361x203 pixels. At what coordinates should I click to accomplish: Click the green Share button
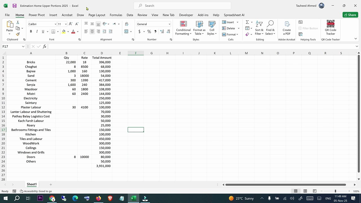(x=350, y=15)
